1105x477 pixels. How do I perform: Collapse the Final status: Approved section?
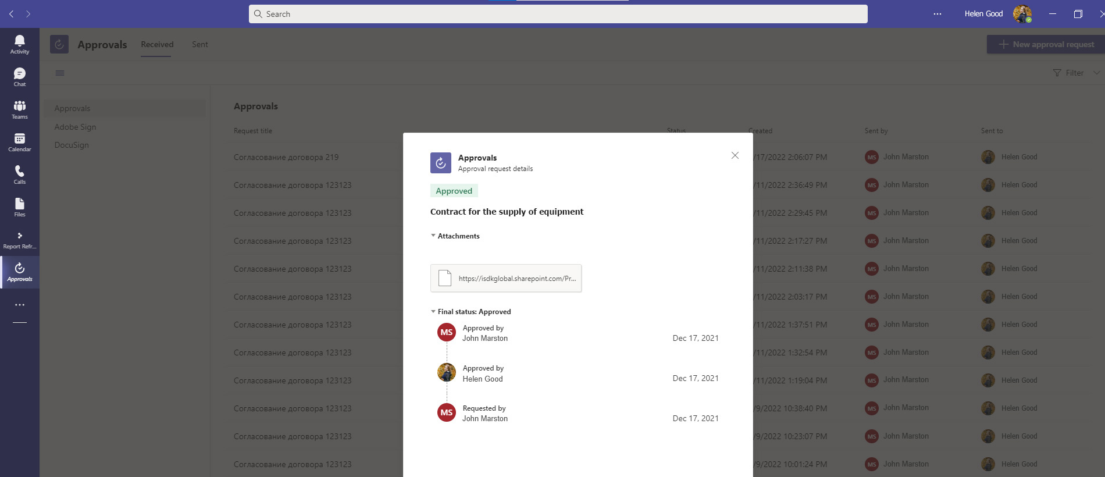pos(433,312)
